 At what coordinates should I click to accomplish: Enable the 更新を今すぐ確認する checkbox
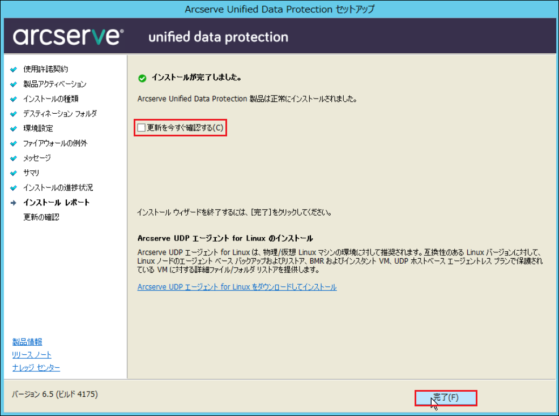pos(142,127)
